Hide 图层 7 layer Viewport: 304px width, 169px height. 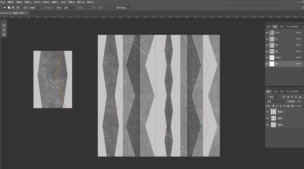coord(268,118)
